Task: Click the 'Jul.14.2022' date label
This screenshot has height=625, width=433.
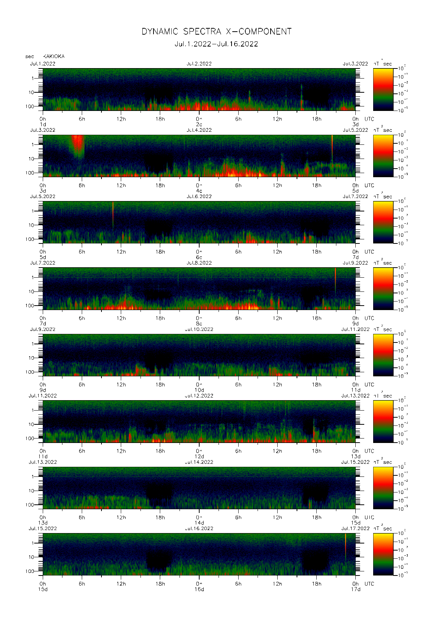Action: point(199,462)
